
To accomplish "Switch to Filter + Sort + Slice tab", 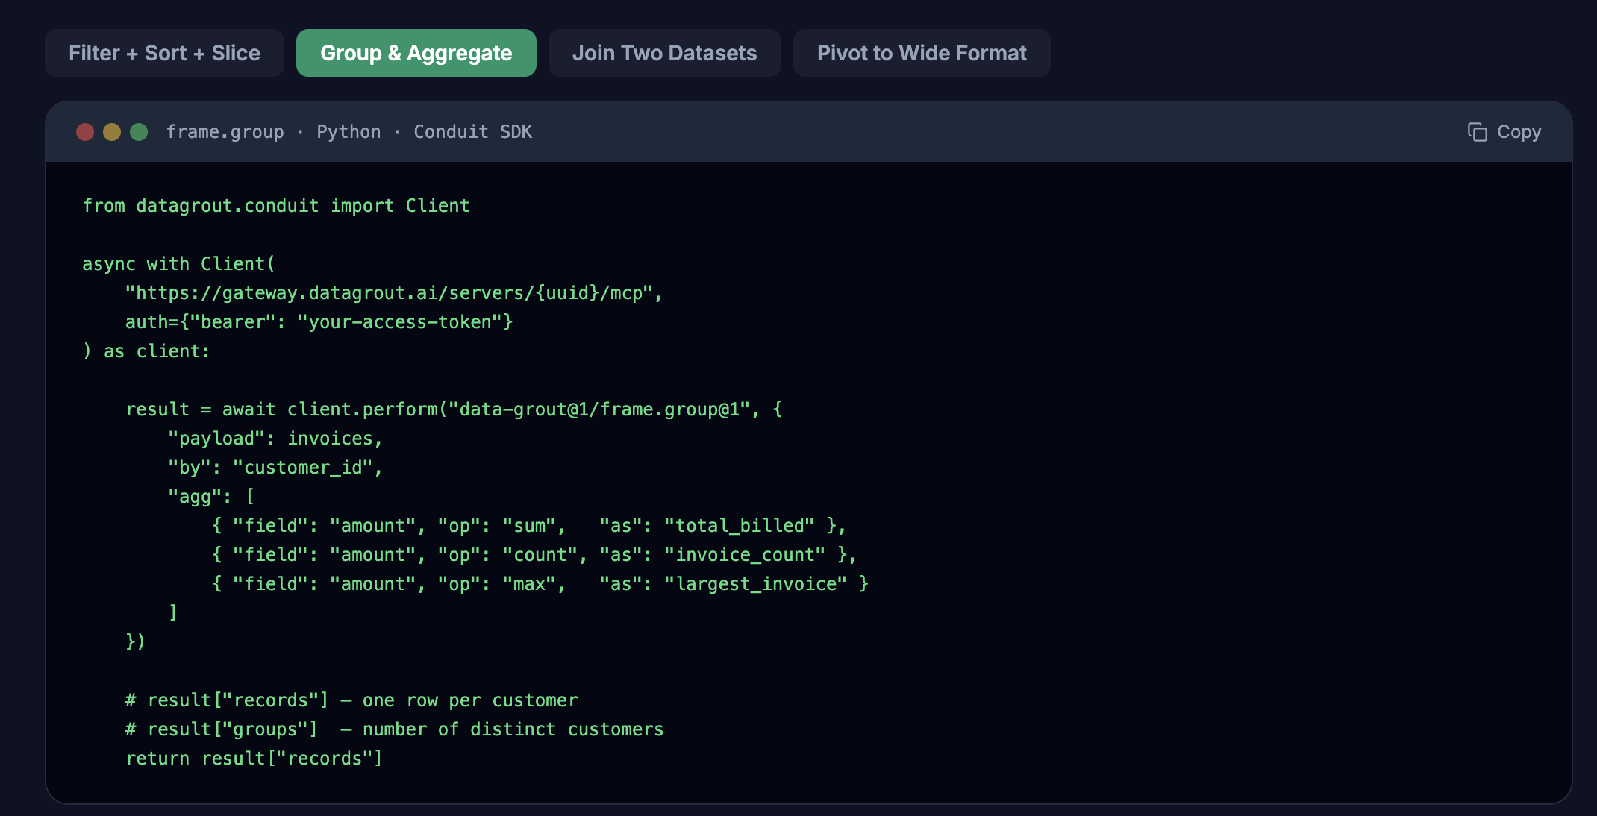I will (164, 53).
